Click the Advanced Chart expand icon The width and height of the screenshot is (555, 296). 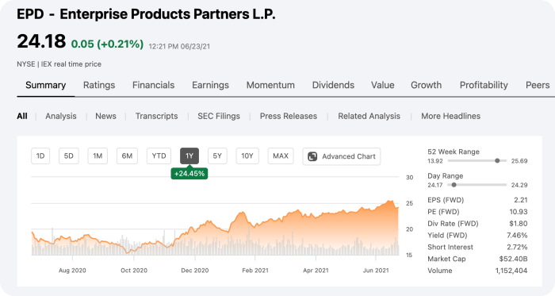point(312,156)
